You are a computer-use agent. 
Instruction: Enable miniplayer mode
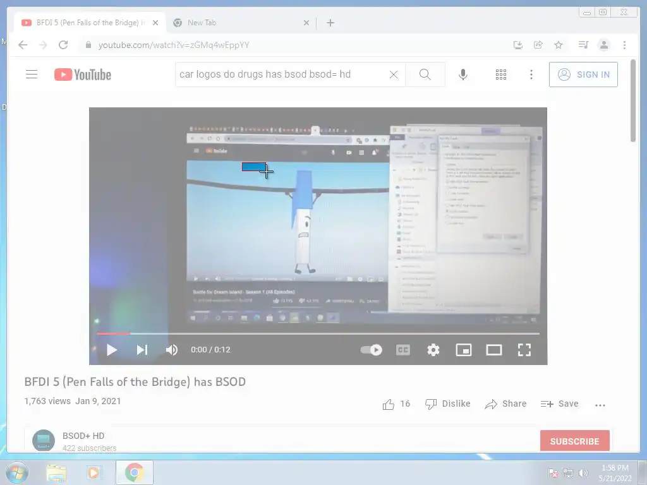pos(463,350)
